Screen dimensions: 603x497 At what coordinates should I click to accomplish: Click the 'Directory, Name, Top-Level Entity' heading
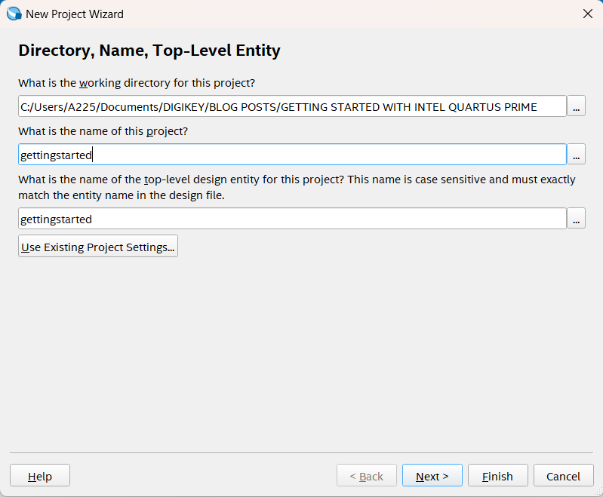pyautogui.click(x=149, y=51)
